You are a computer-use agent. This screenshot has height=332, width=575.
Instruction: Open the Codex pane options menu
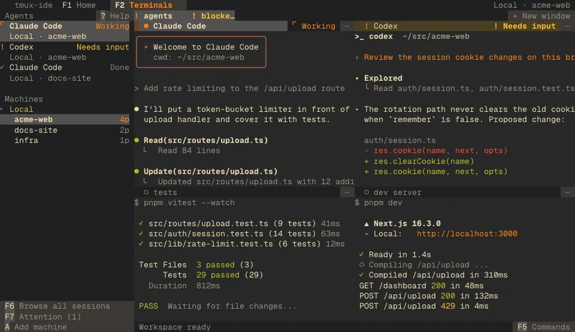tap(567, 26)
